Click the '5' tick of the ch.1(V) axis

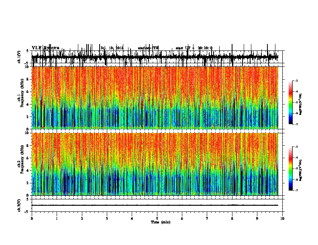[28, 51]
